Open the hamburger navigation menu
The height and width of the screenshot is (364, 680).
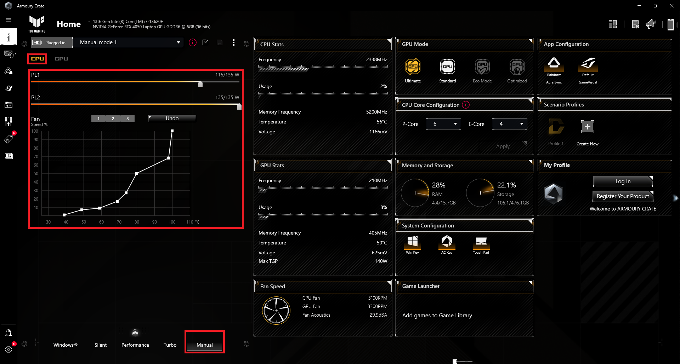(8, 20)
